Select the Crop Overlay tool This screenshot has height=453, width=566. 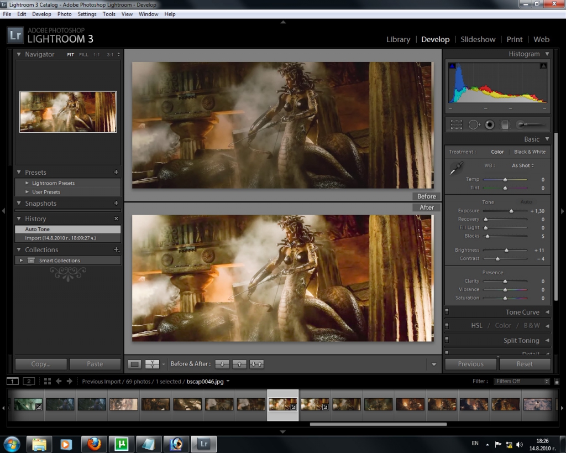(x=456, y=124)
